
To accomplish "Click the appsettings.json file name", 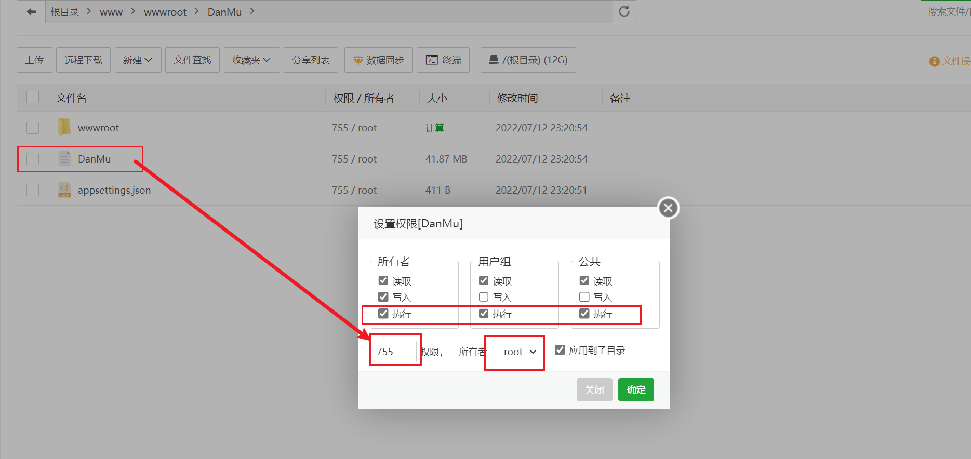I will pyautogui.click(x=114, y=190).
